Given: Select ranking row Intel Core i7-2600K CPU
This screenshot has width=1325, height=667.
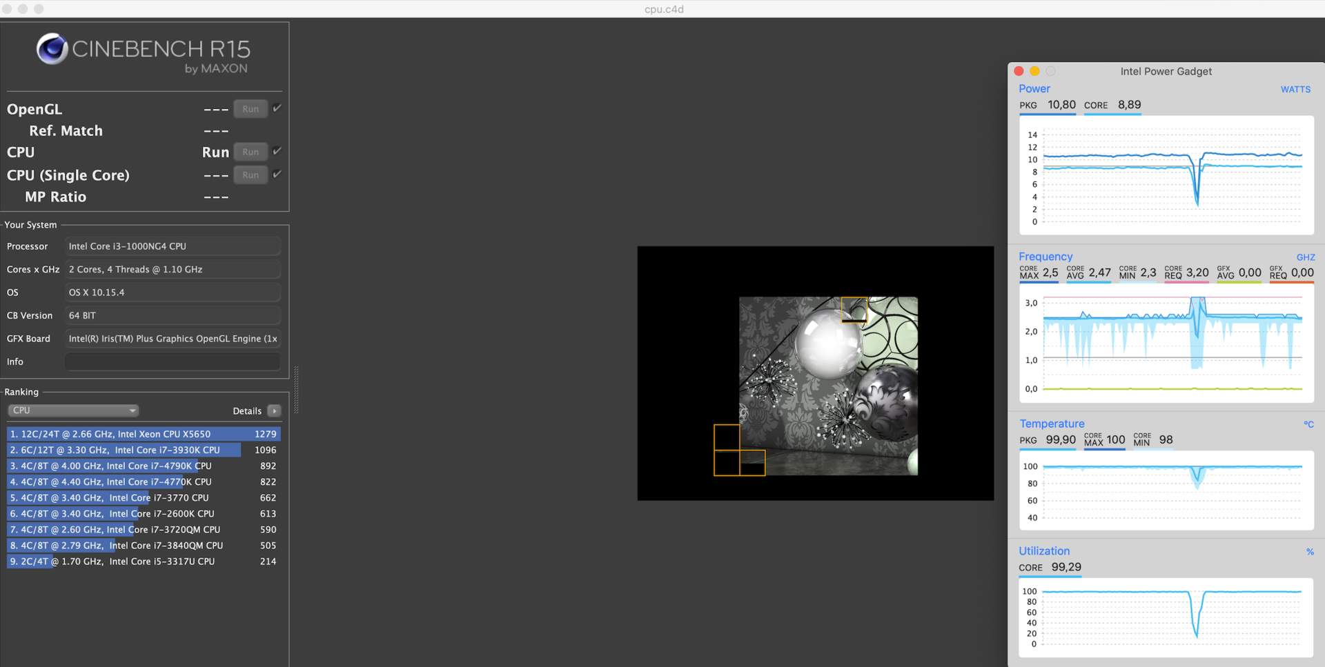Looking at the screenshot, I should 144,513.
